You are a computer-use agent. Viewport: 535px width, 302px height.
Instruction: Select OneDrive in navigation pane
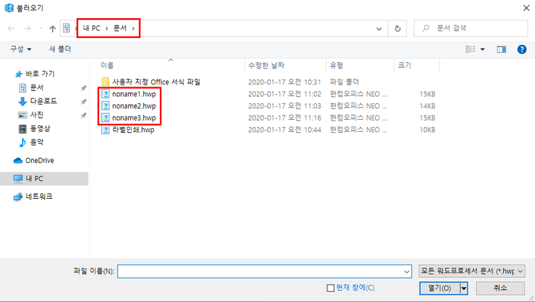[39, 161]
